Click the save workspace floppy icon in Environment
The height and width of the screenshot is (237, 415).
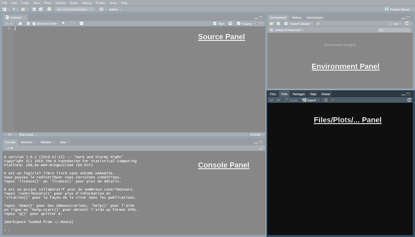(278, 24)
